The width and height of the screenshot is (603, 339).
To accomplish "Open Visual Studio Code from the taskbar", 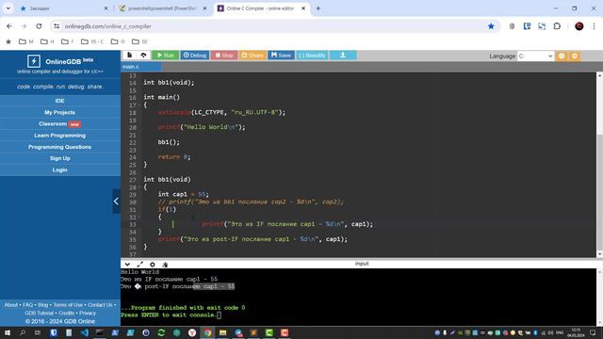I will [x=84, y=332].
